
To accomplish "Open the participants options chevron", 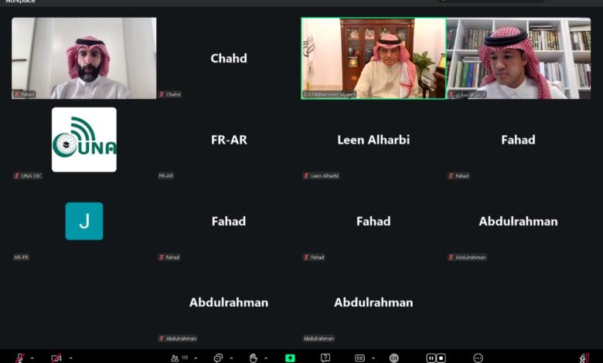I will pos(196,358).
